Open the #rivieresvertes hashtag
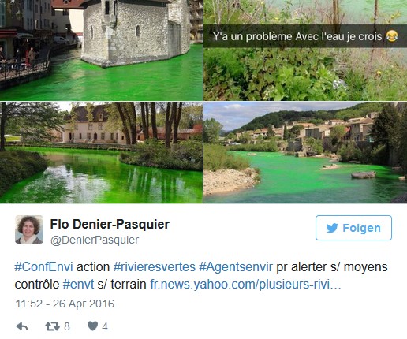The height and width of the screenshot is (339, 407). pyautogui.click(x=155, y=267)
